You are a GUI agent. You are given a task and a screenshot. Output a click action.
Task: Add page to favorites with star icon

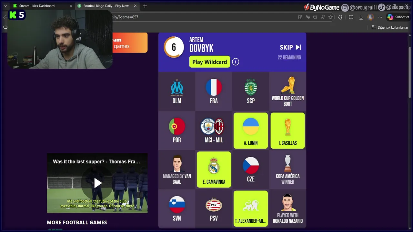tap(330, 17)
